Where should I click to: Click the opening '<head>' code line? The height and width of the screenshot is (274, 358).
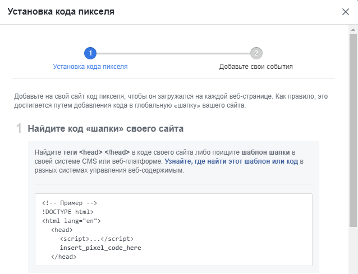pos(62,230)
